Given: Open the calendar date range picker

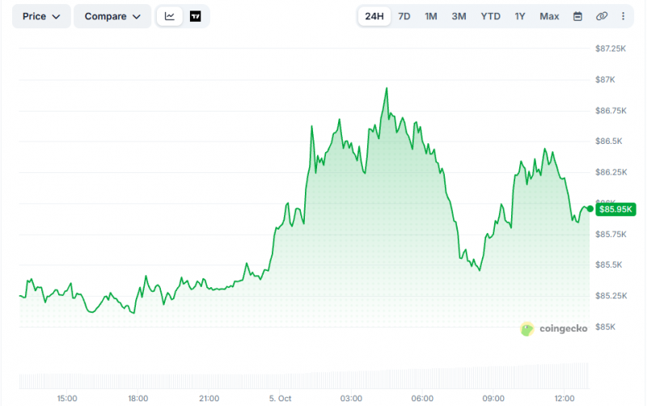Looking at the screenshot, I should (577, 16).
